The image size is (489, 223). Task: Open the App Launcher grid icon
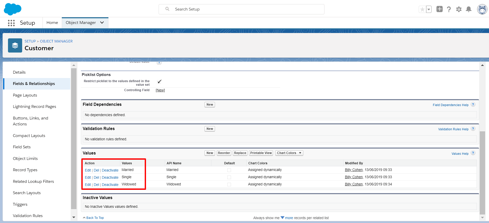point(11,23)
